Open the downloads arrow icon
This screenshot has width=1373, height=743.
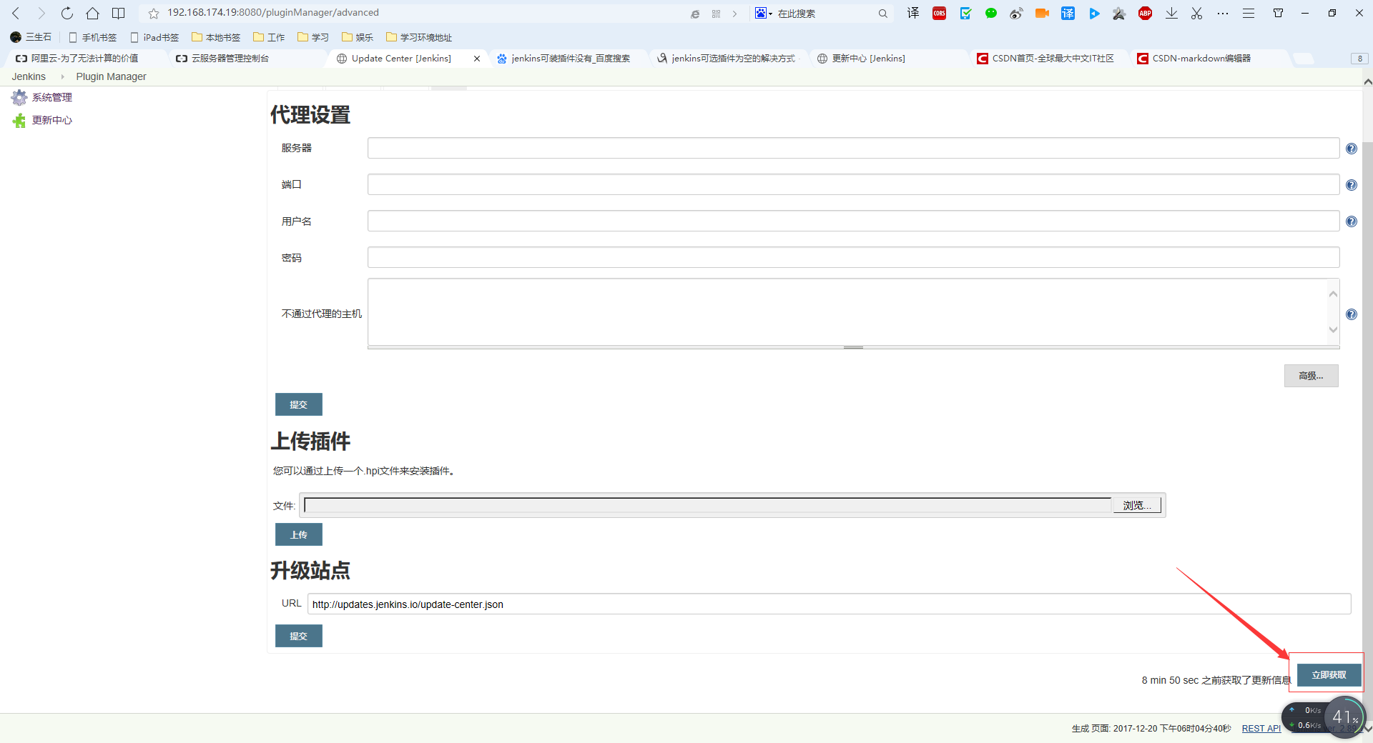1171,13
